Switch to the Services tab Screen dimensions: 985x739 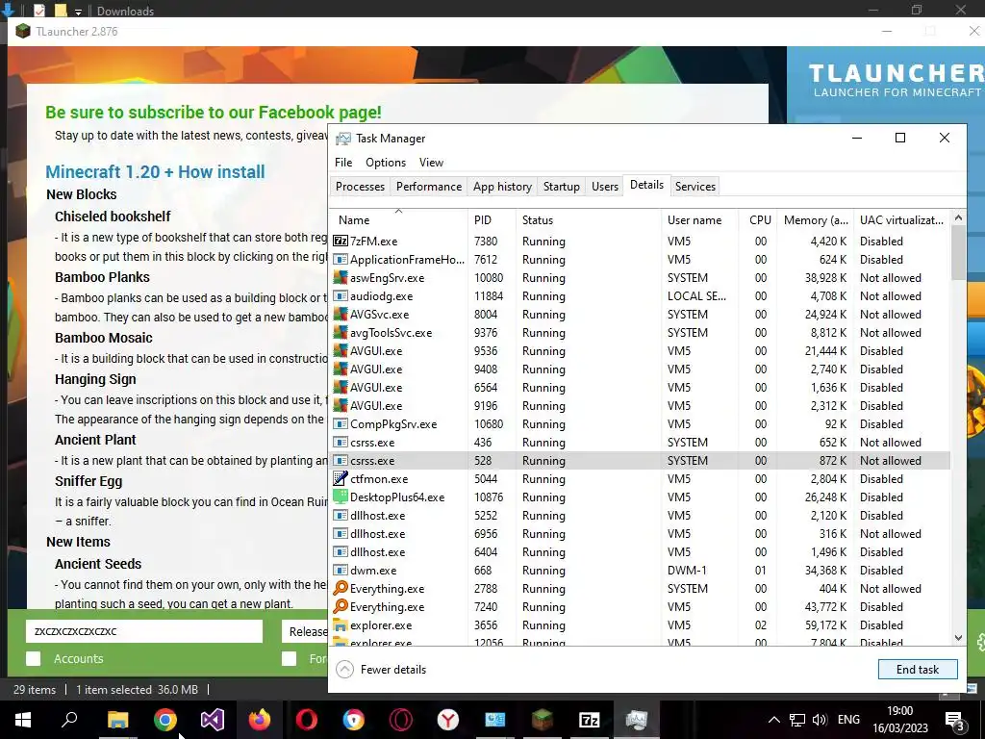[x=695, y=187]
